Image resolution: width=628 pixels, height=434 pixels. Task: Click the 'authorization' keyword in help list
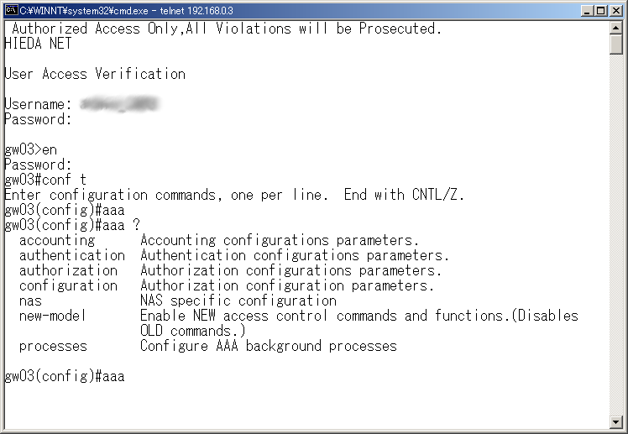(x=68, y=270)
